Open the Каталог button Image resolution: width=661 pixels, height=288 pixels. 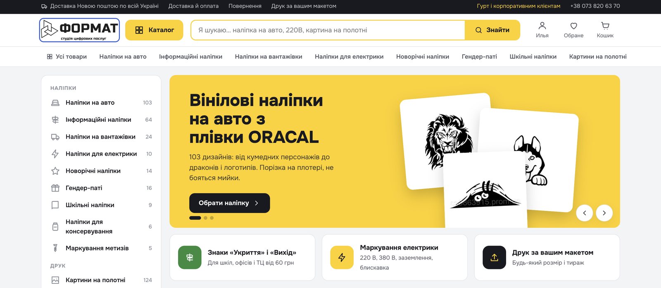click(154, 30)
